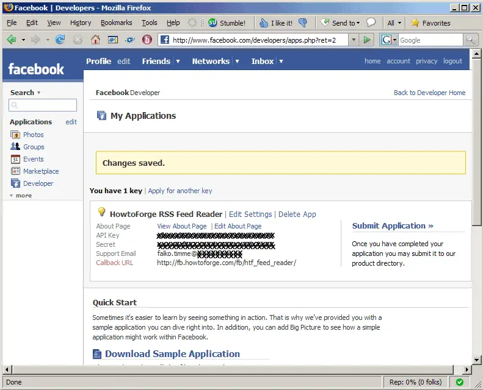Viewport: 483px width, 390px height.
Task: Expand the Networks dropdown arrow
Action: tap(236, 62)
